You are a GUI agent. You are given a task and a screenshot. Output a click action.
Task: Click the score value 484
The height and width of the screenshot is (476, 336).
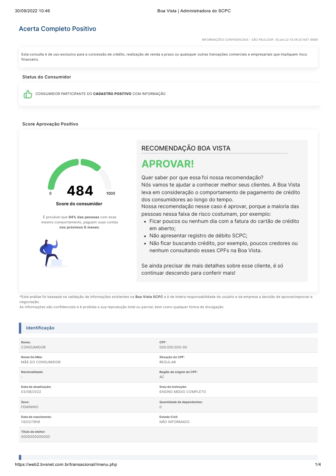(80, 191)
